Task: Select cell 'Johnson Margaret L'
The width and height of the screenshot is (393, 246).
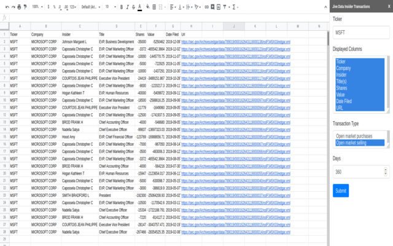Action: click(80, 42)
